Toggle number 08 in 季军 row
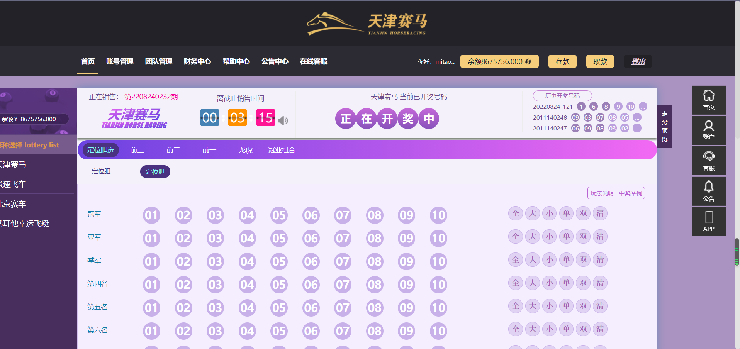Viewport: 740px width, 349px height. click(x=374, y=261)
